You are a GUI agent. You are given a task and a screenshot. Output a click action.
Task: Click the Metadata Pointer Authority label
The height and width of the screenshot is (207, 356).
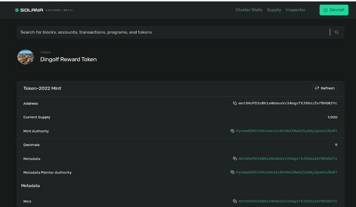tap(47, 173)
